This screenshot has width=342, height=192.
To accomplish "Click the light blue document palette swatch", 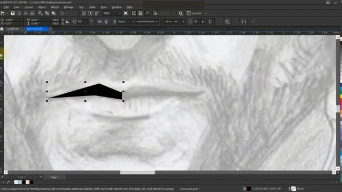I will (x=20, y=182).
